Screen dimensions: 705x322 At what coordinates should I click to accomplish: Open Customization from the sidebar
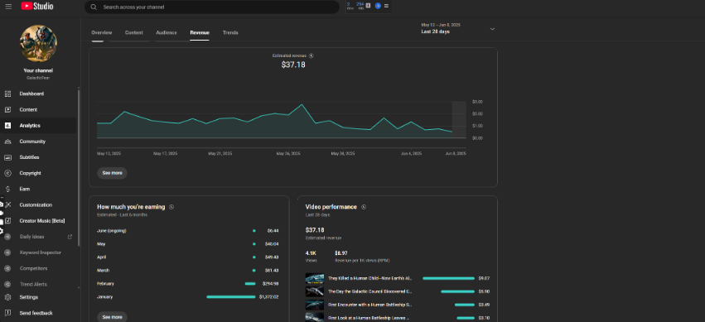(x=36, y=204)
